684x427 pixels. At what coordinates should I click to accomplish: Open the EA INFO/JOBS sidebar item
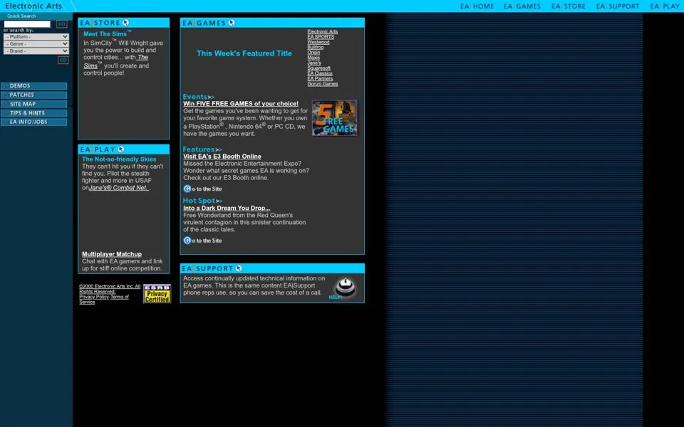click(x=34, y=122)
